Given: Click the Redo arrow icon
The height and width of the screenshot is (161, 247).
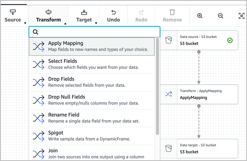Looking at the screenshot, I should (141, 12).
